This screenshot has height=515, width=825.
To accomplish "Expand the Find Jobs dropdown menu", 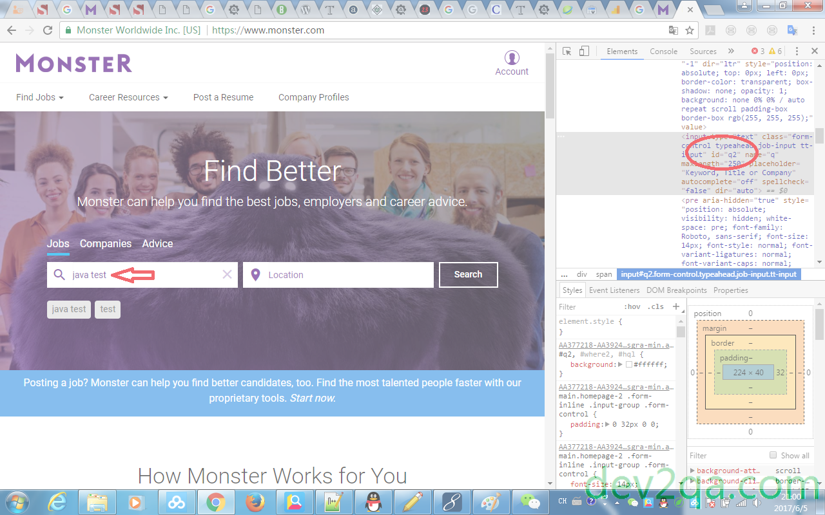I will point(40,97).
